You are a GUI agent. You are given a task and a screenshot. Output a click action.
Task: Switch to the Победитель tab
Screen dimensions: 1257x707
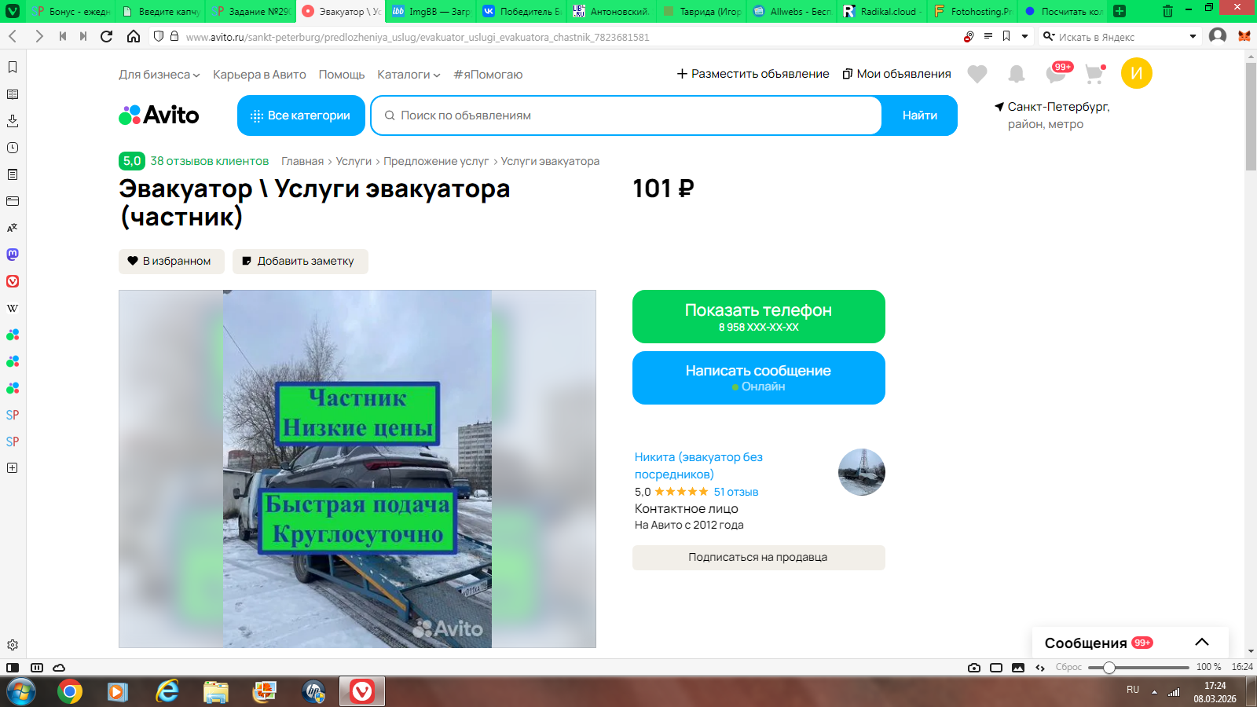point(522,11)
